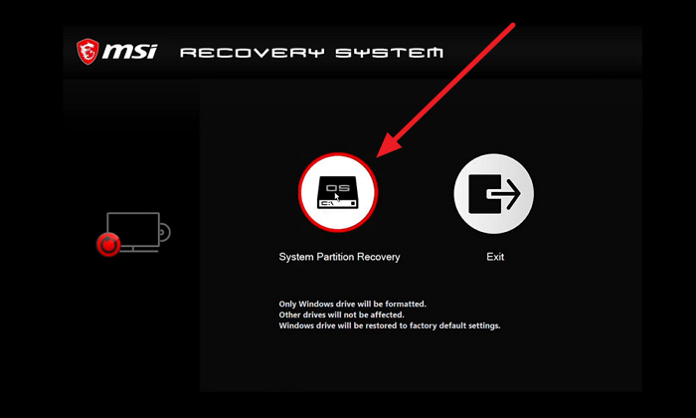
Task: Click the red circular restore arrow badge
Action: click(x=108, y=244)
